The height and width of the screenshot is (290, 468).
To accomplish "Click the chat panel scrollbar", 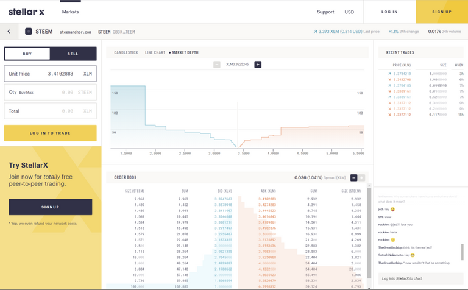I will [463, 252].
